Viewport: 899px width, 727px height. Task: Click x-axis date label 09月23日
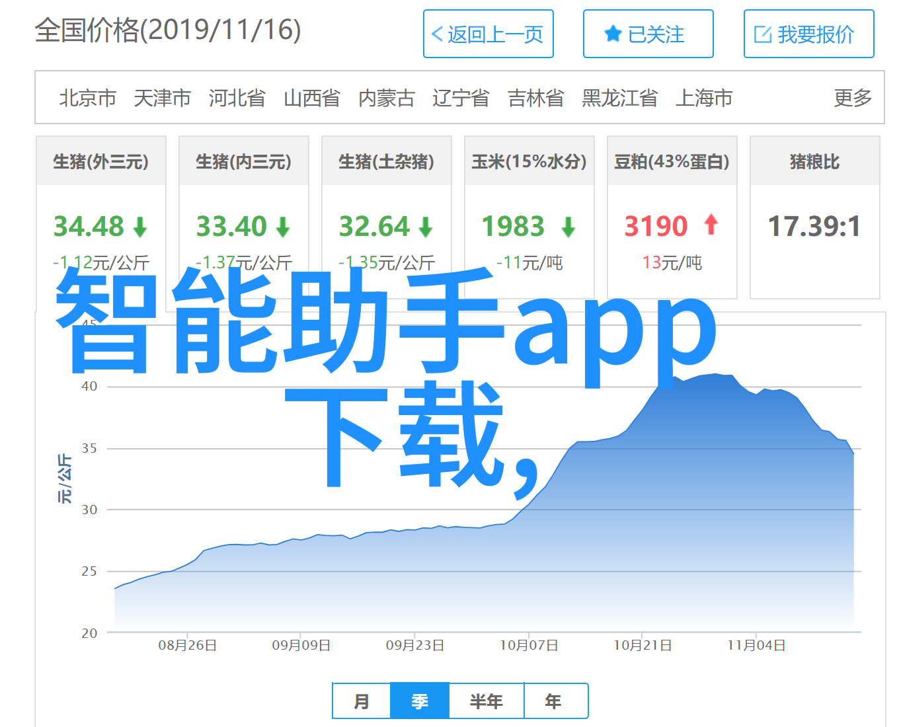pyautogui.click(x=415, y=646)
